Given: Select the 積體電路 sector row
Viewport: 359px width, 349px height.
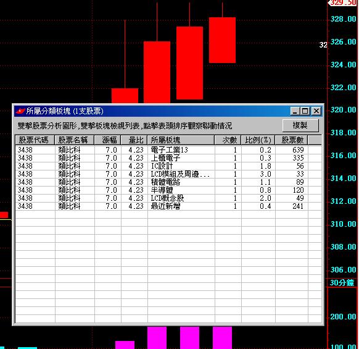Looking at the screenshot, I should (168, 182).
